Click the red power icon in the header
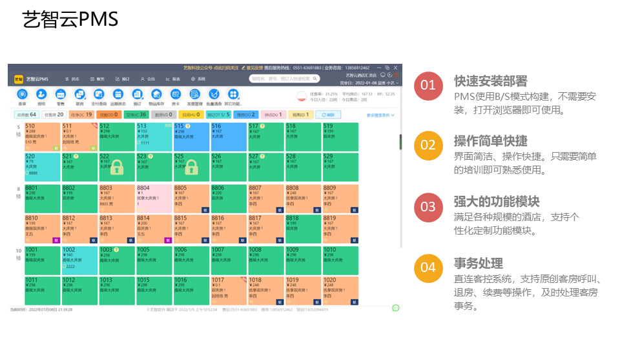The image size is (620, 348). pos(396,75)
